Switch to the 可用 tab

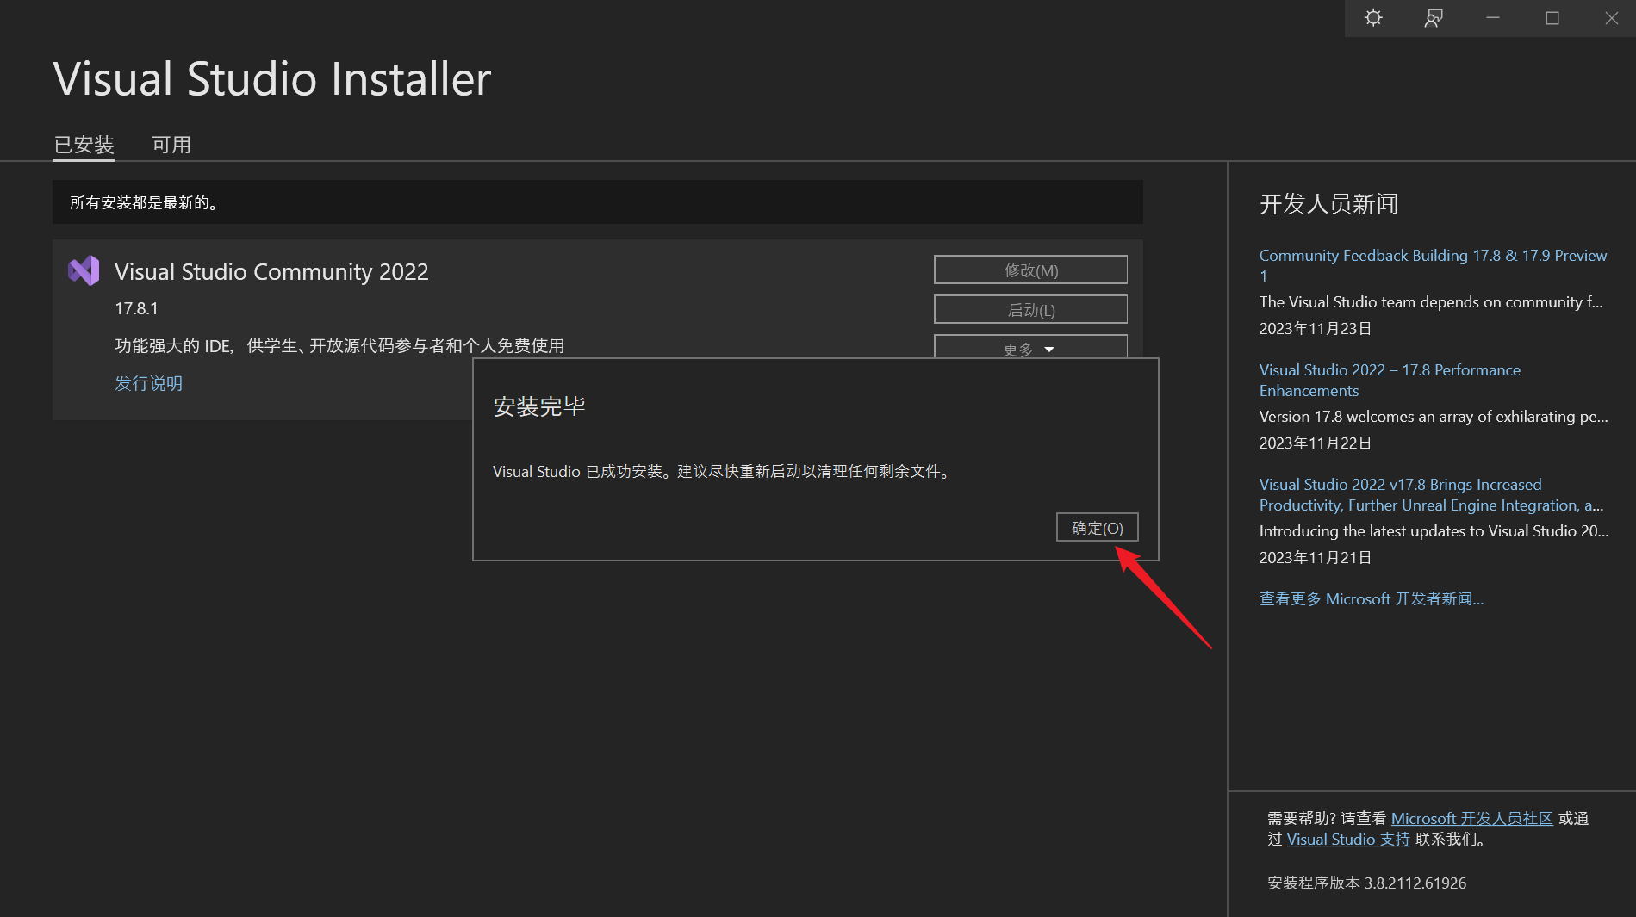(x=171, y=144)
